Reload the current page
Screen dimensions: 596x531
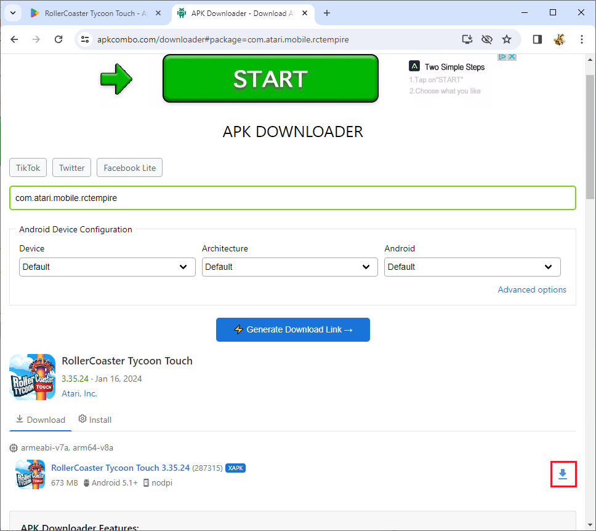tap(58, 39)
